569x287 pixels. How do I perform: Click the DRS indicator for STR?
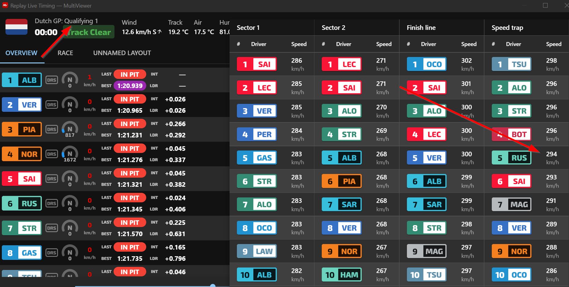point(52,228)
